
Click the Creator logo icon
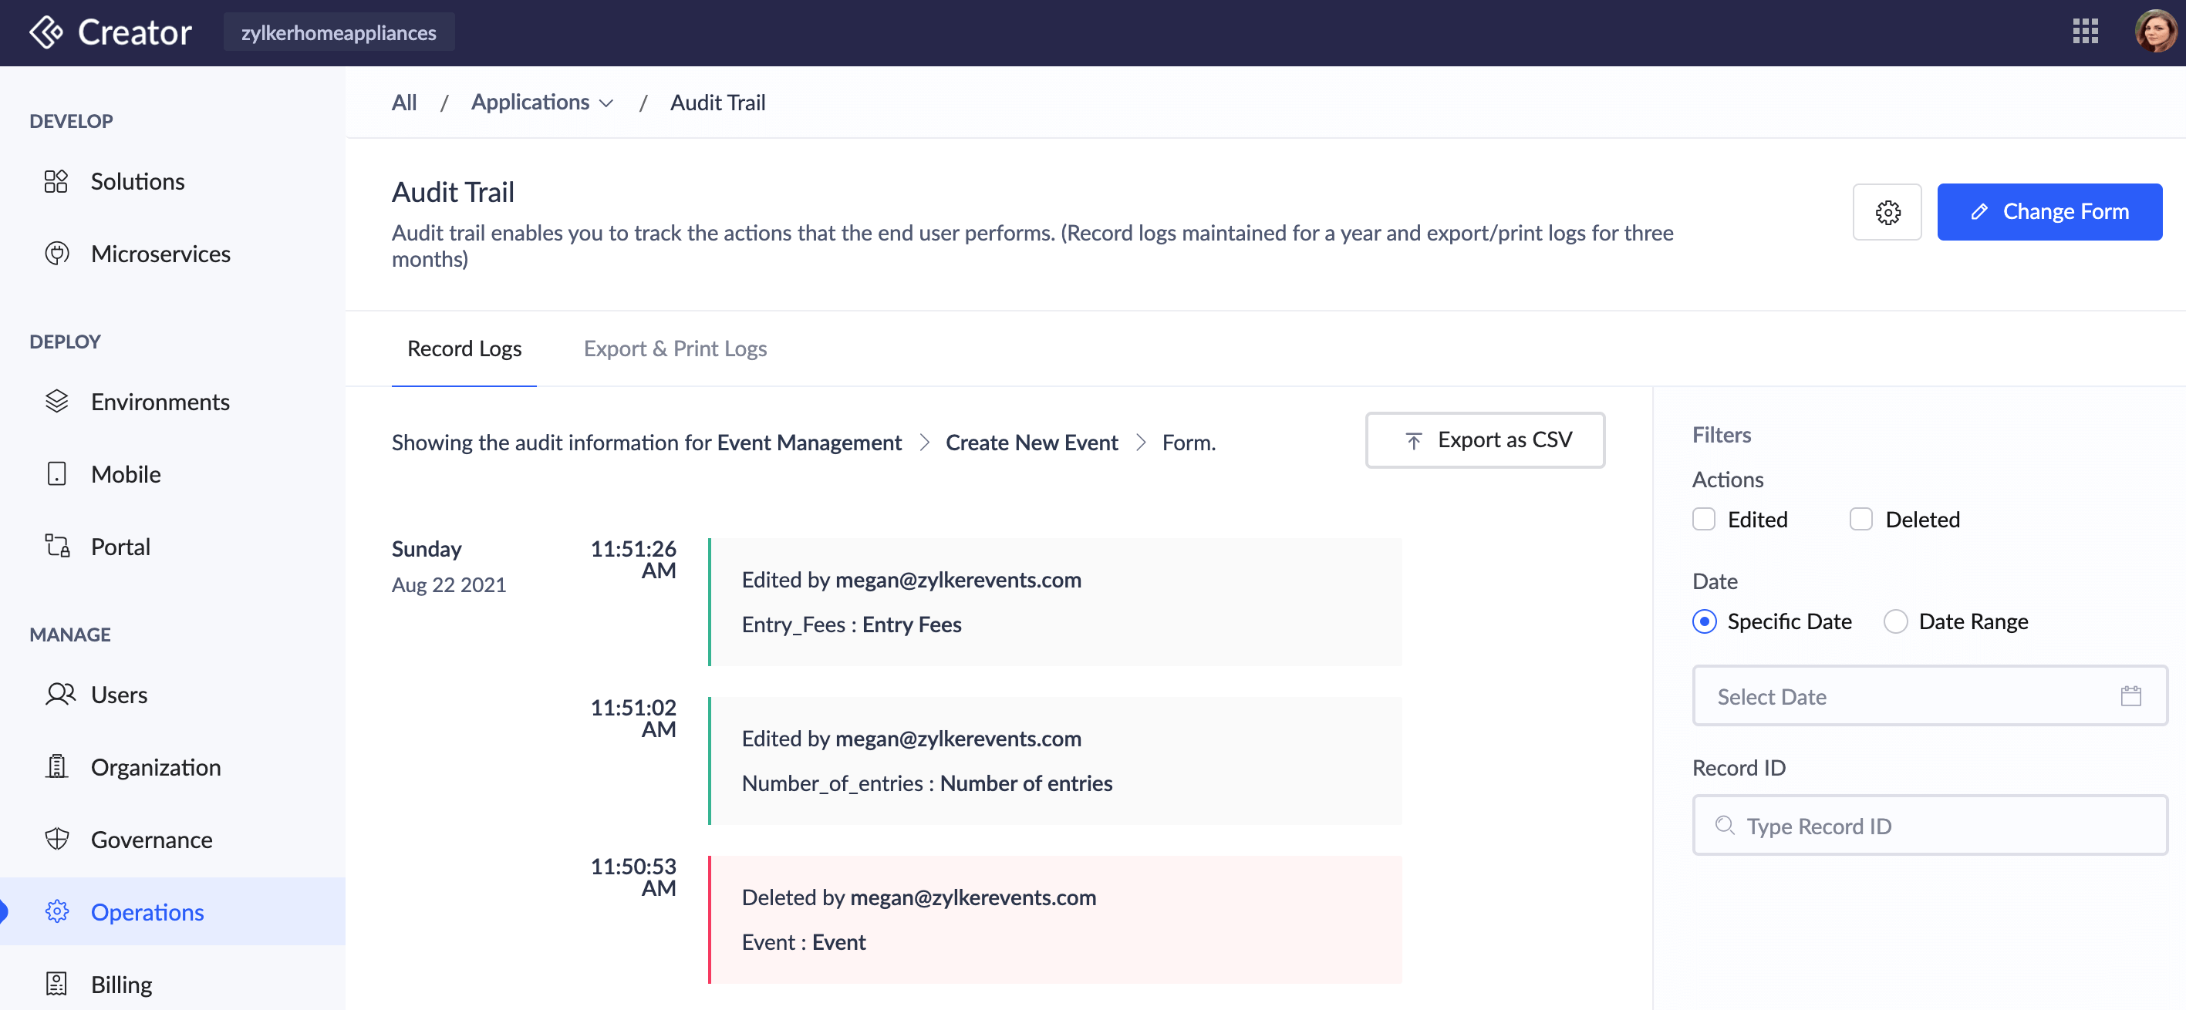46,32
